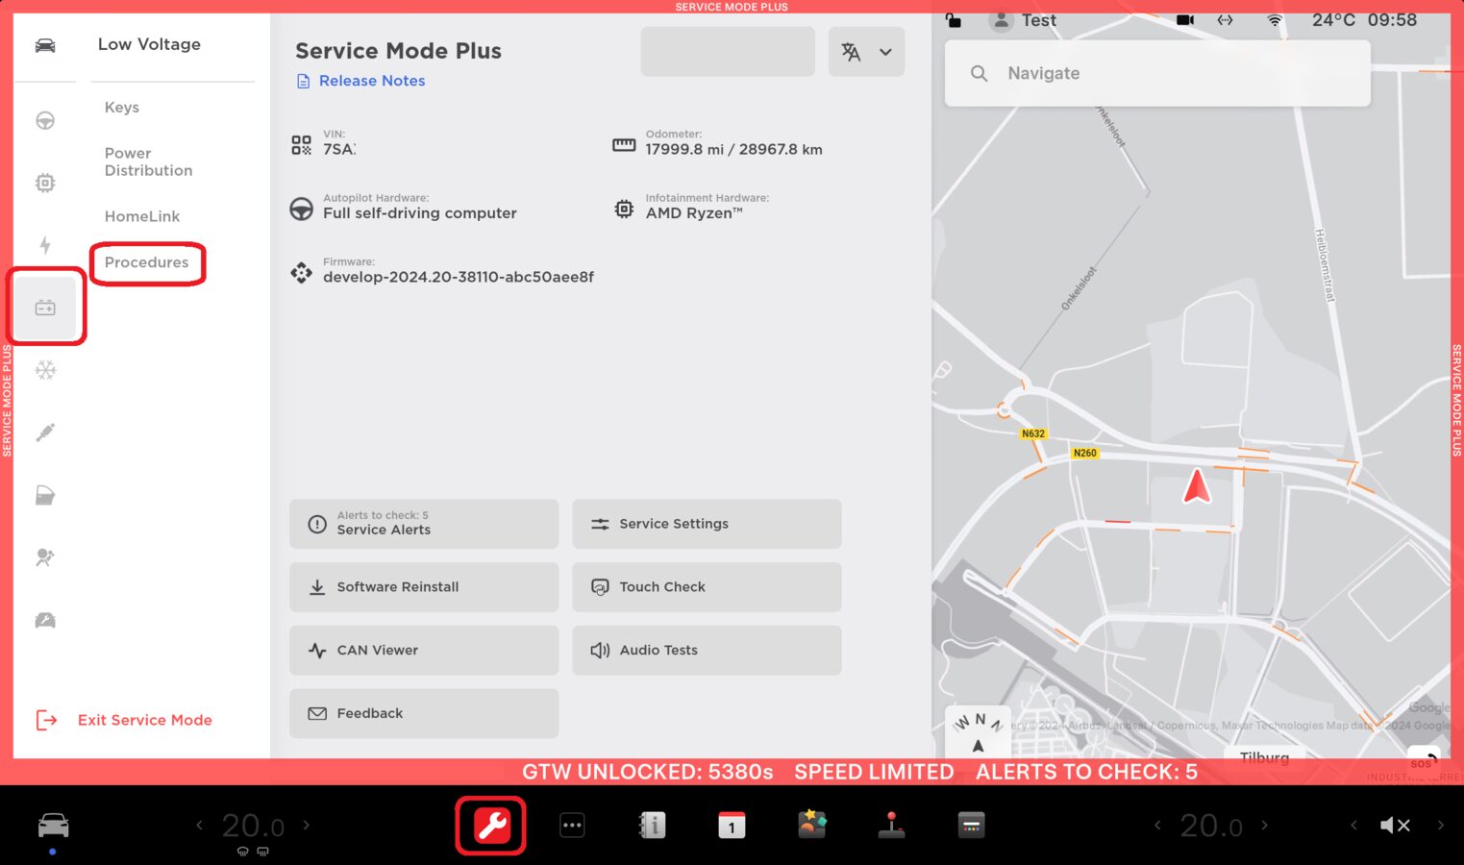Open the calendar app in the dock
The height and width of the screenshot is (865, 1464).
(732, 825)
